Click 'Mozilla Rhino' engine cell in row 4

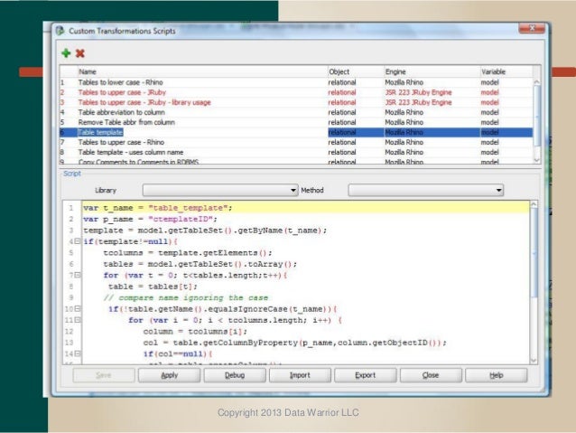[x=404, y=112]
